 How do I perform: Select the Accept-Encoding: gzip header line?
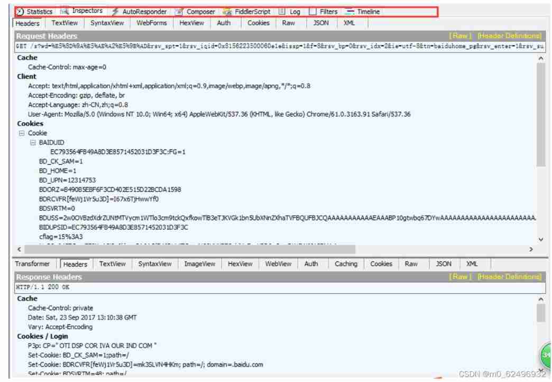point(76,95)
